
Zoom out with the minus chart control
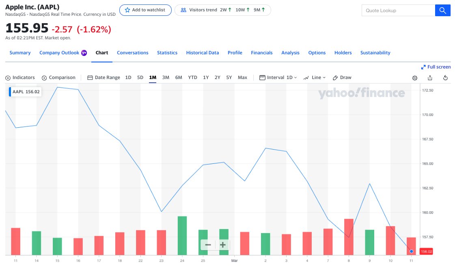click(x=208, y=245)
